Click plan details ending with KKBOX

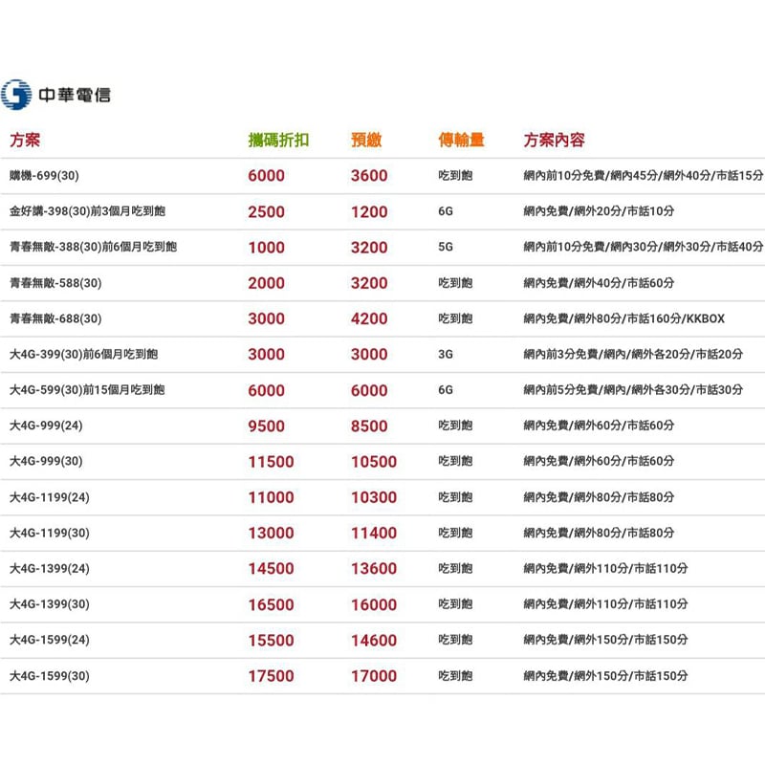624,318
